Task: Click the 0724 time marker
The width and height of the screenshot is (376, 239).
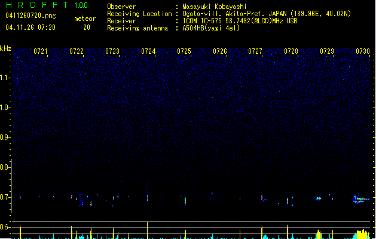Action: [148, 51]
